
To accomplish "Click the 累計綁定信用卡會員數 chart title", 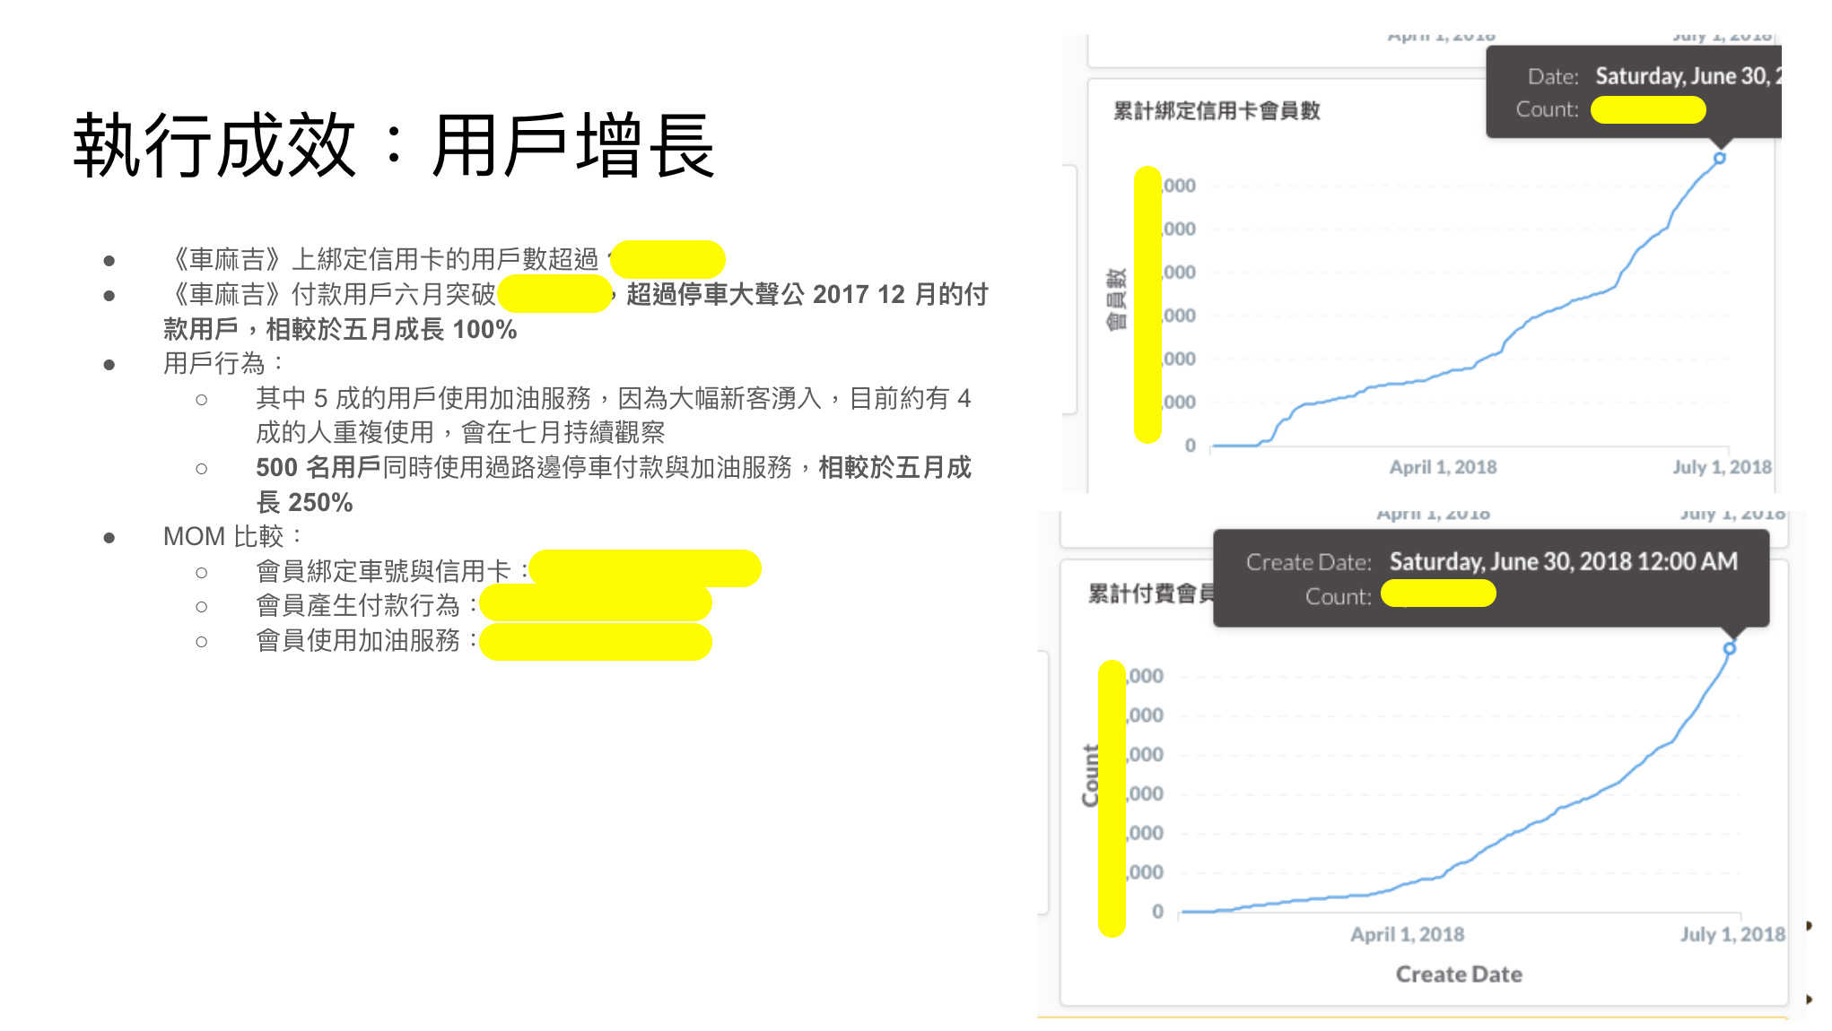I will click(1217, 111).
